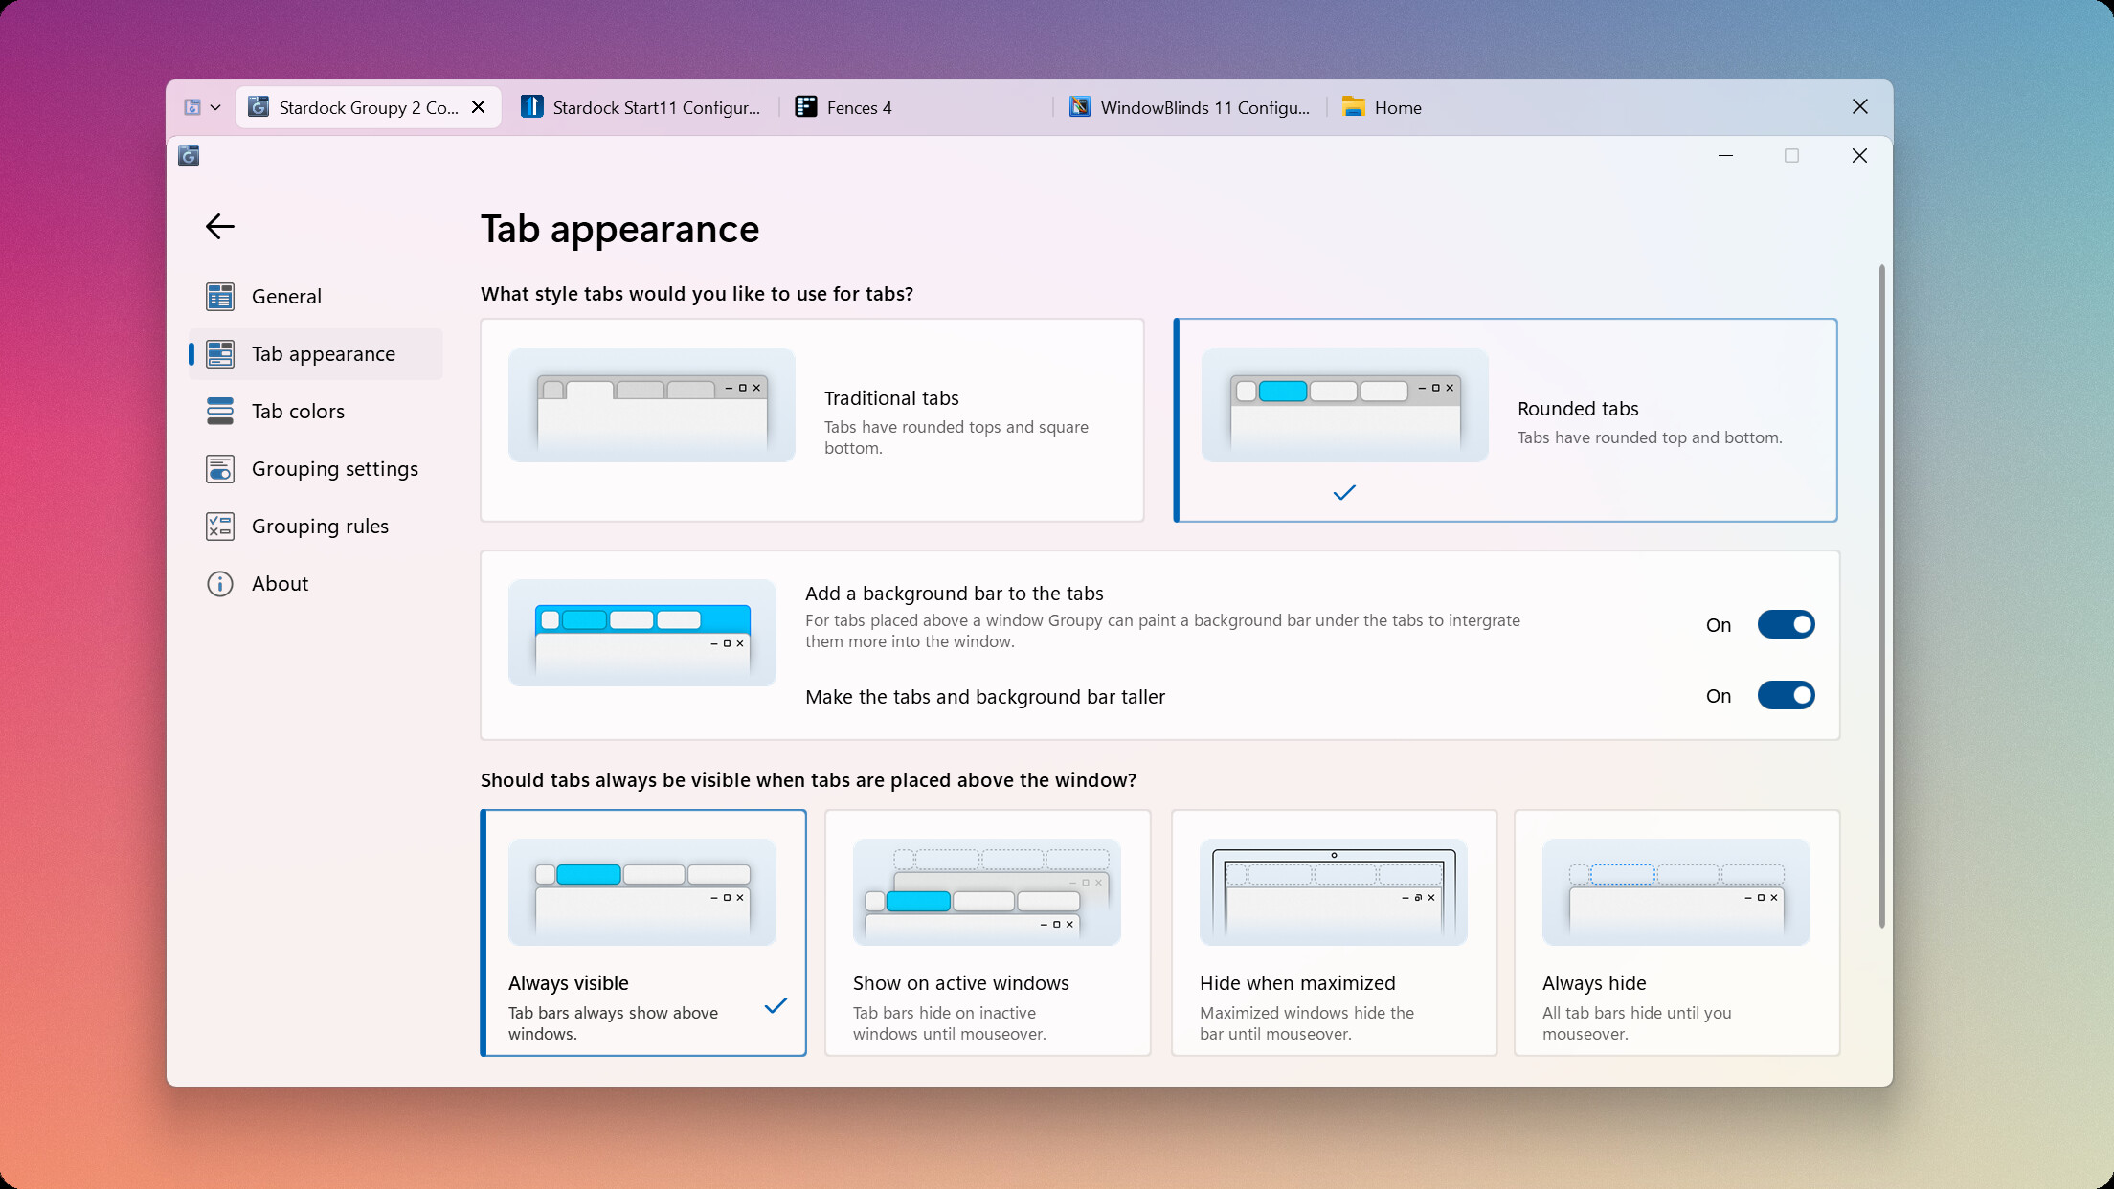Open Grouping rules panel
Screen dimensions: 2114x1189
(x=320, y=526)
